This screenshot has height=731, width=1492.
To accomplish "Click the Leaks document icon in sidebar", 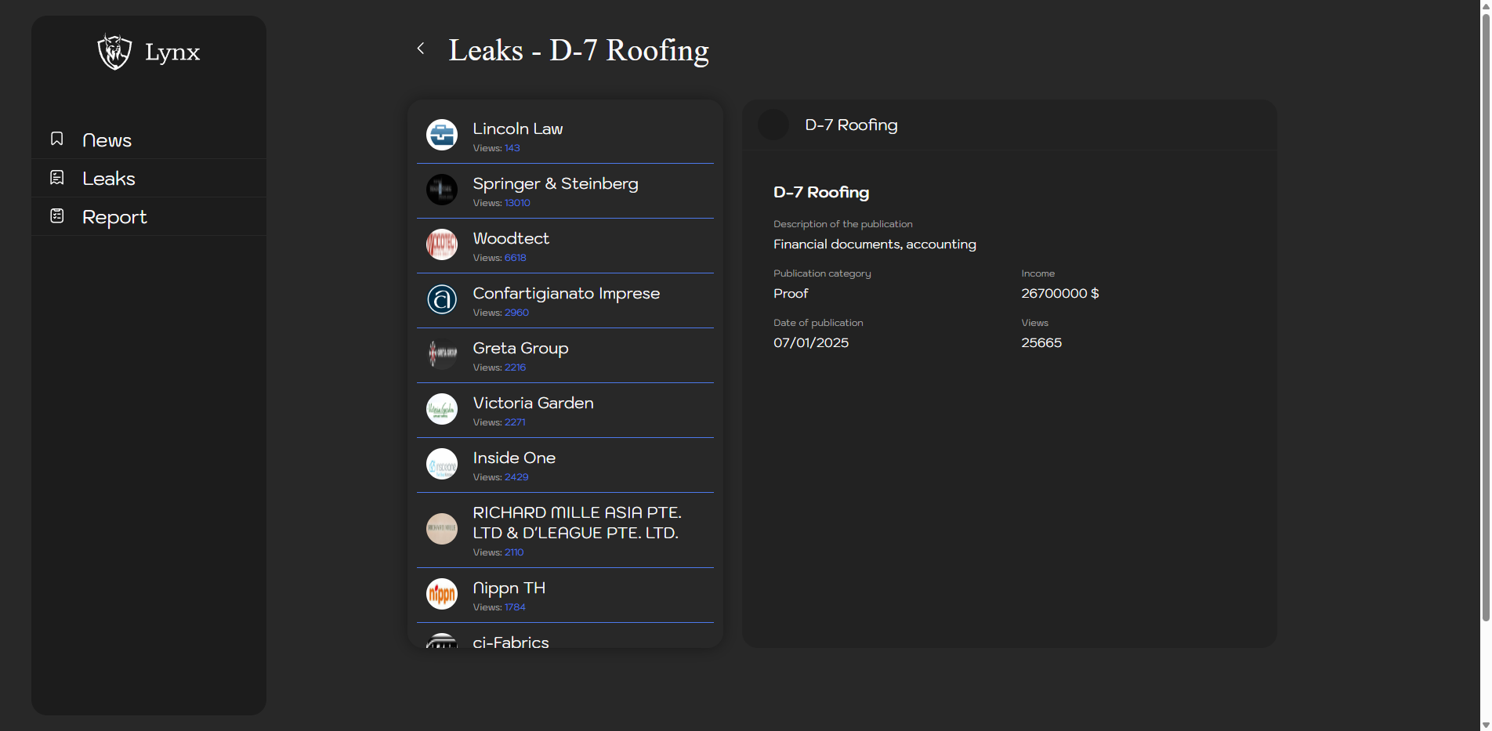I will tap(57, 178).
